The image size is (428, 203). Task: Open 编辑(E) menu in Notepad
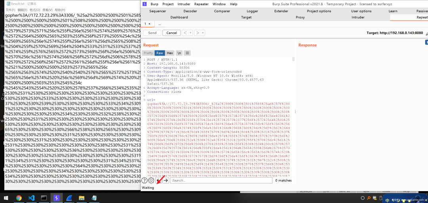(x=22, y=10)
